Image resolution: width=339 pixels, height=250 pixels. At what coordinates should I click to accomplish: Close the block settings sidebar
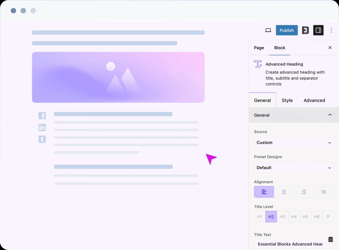[330, 47]
